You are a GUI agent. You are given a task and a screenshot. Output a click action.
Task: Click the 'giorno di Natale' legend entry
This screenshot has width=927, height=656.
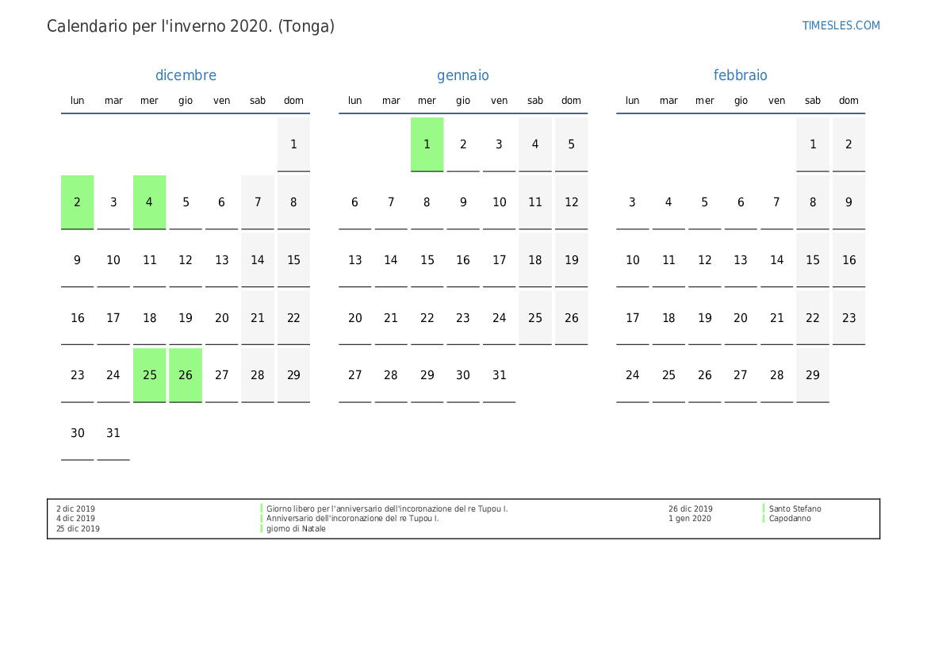296,529
